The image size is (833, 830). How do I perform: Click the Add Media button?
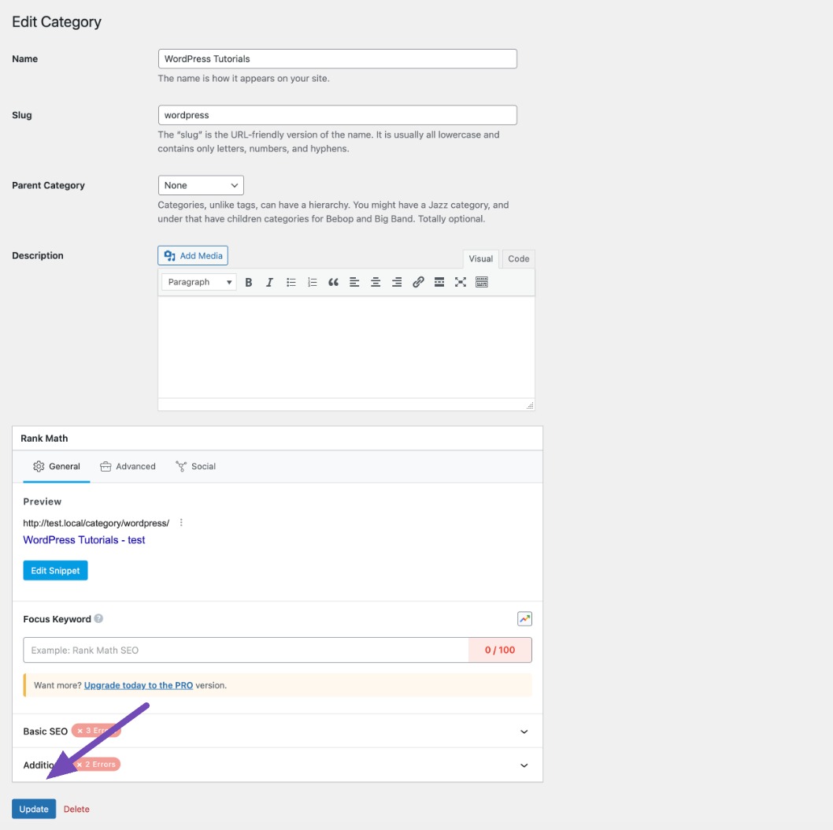(x=193, y=256)
